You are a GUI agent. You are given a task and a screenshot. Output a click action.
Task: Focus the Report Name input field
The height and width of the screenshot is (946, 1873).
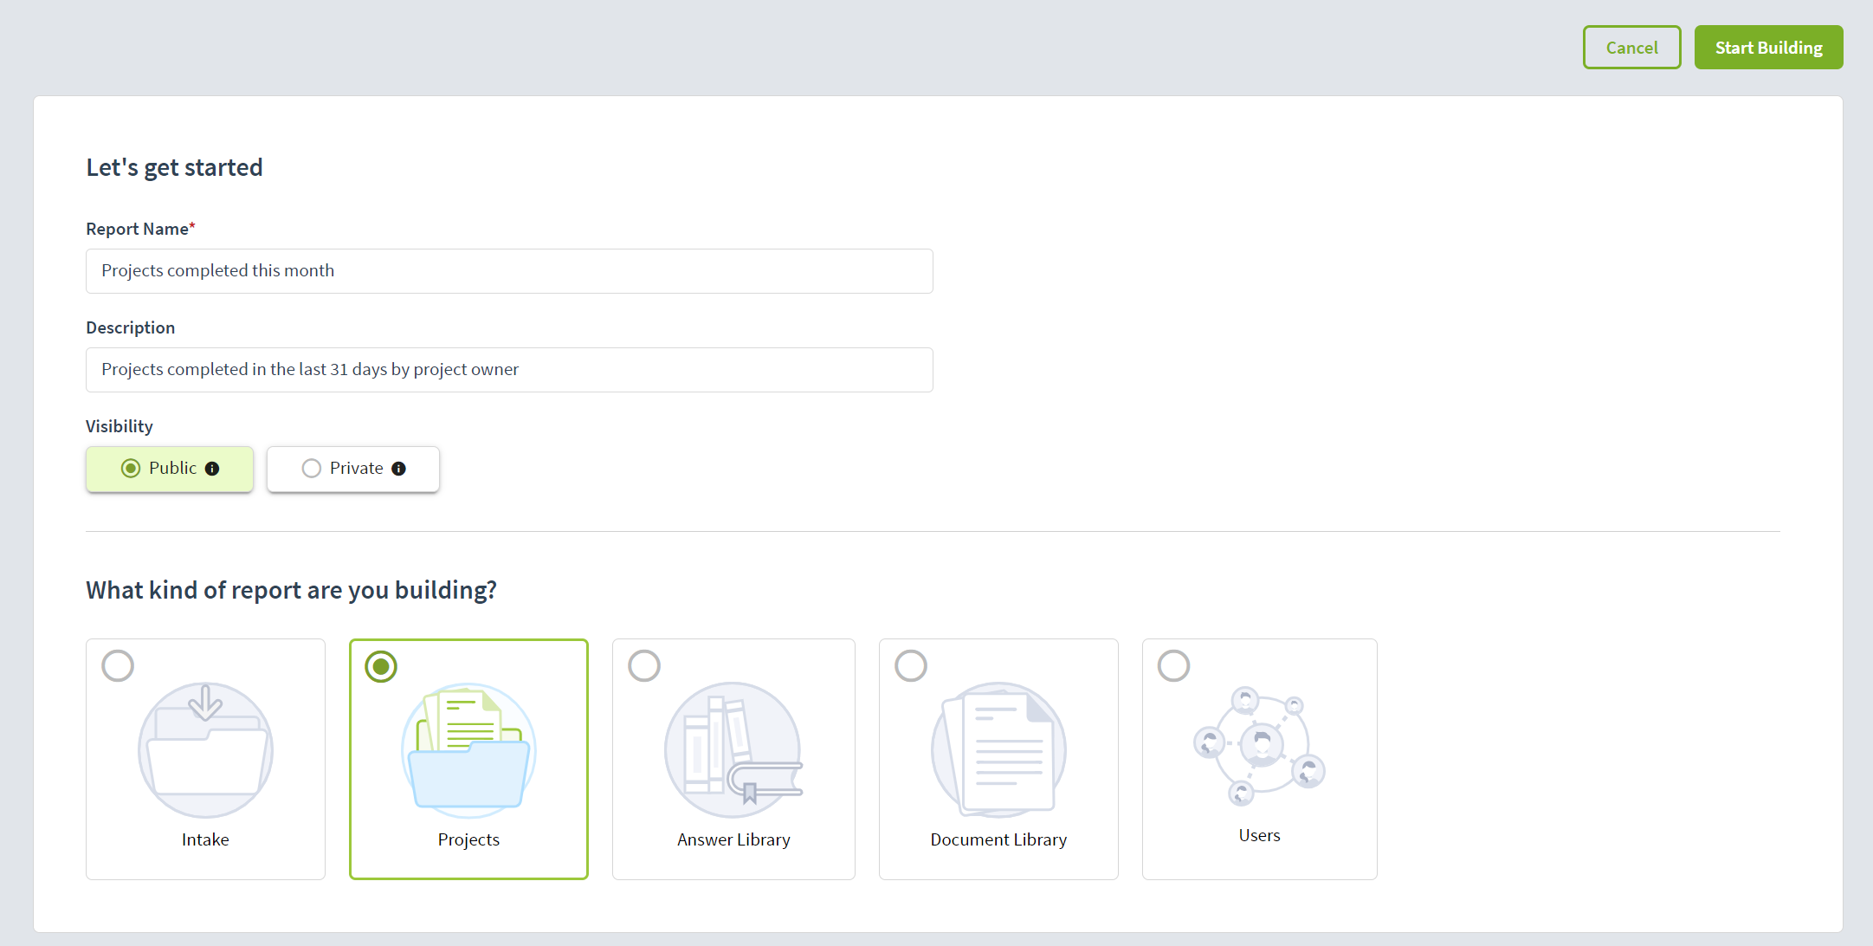coord(509,271)
